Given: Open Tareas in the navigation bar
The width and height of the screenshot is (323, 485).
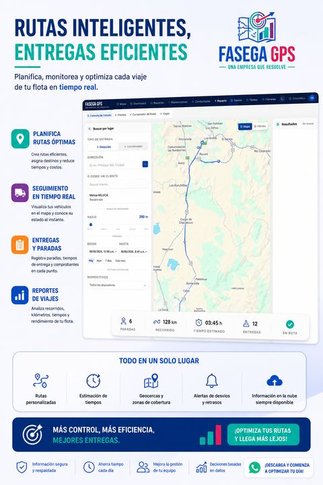Looking at the screenshot, I should click(252, 100).
